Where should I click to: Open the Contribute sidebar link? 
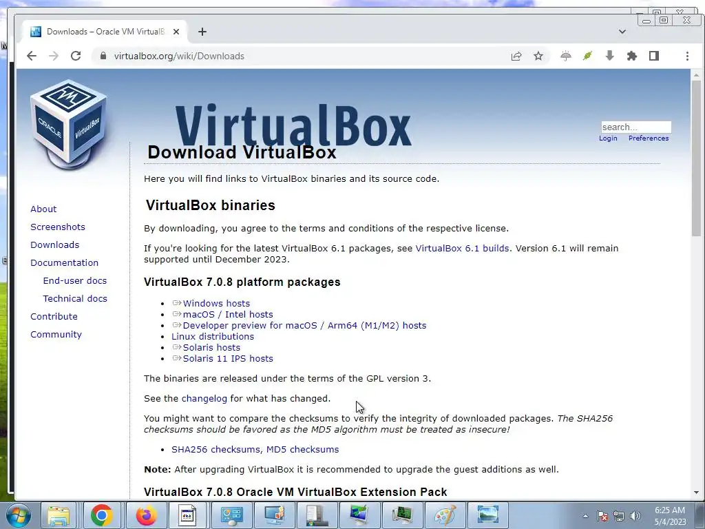click(x=54, y=317)
